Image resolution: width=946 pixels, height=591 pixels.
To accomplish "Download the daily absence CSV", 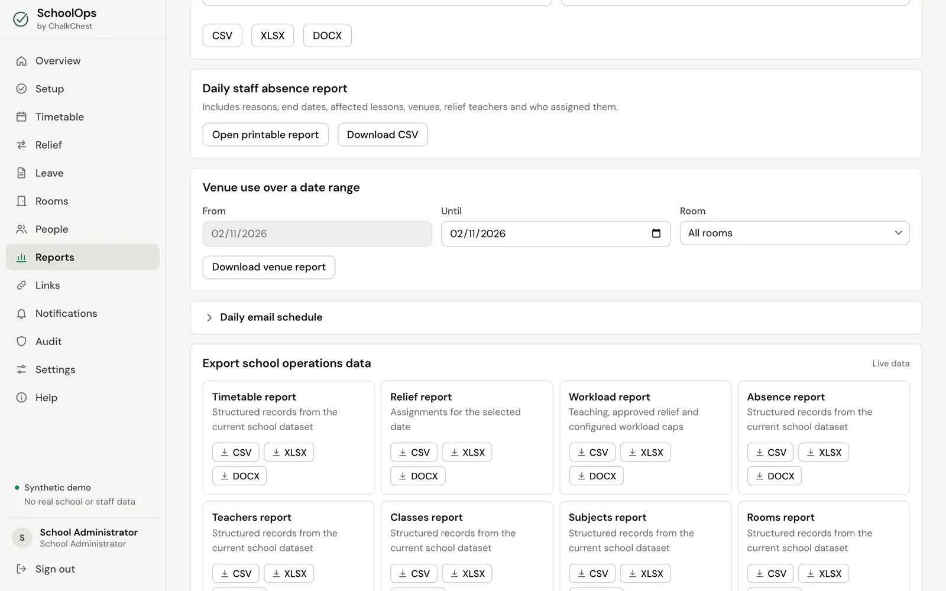I will [x=383, y=135].
